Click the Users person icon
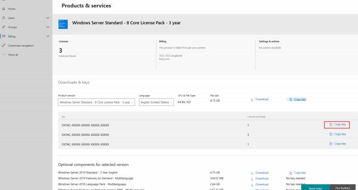 click(x=4, y=18)
